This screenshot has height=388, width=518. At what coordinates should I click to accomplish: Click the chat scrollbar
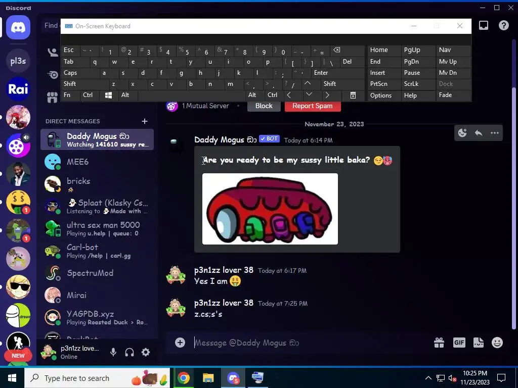(x=513, y=208)
